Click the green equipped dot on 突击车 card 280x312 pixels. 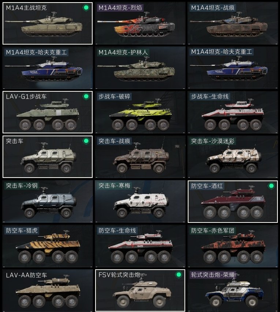(86, 141)
